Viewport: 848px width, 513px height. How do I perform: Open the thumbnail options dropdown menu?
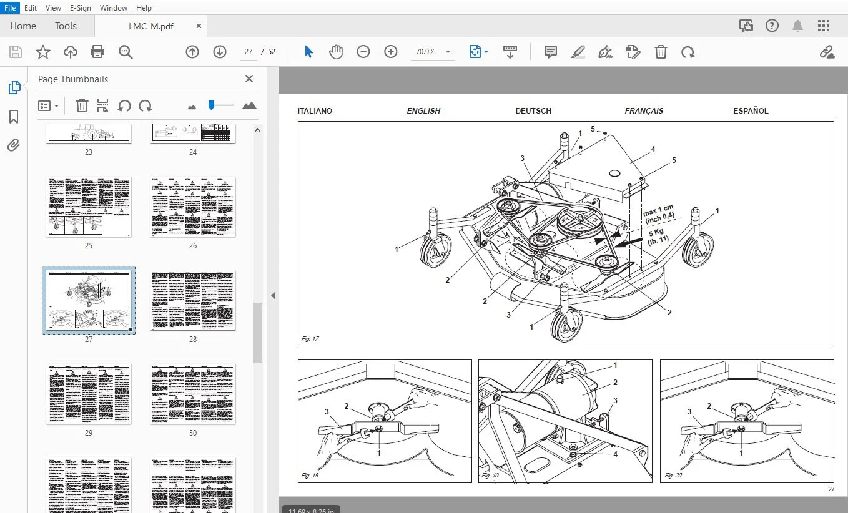coord(49,105)
